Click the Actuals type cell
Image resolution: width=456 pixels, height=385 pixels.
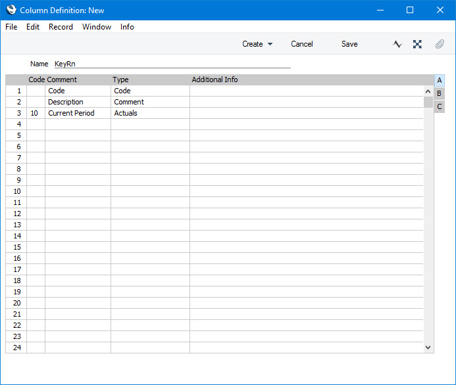[150, 113]
